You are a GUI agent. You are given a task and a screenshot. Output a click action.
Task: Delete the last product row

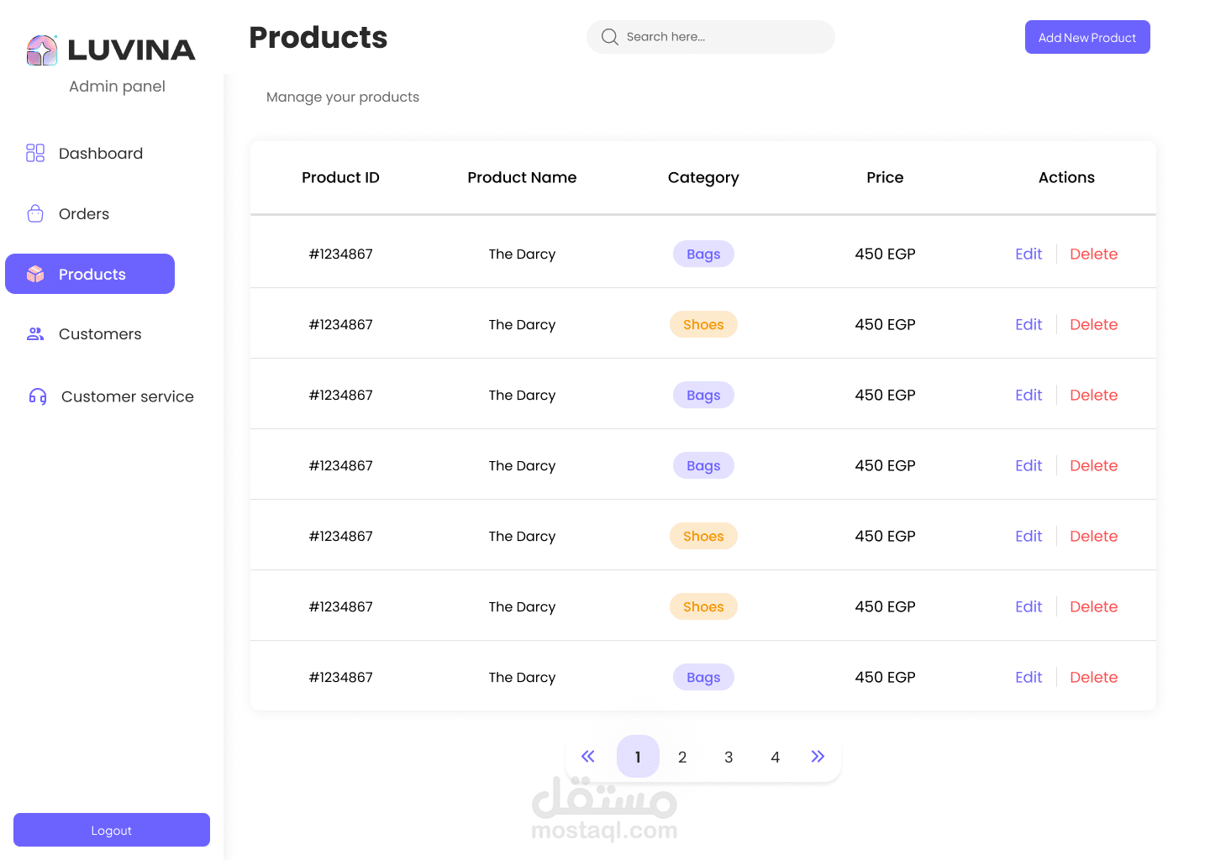tap(1093, 677)
